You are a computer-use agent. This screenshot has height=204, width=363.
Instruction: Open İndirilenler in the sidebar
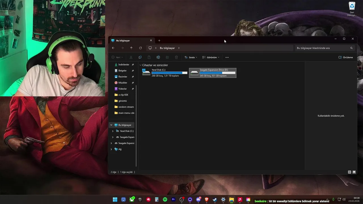[x=124, y=65]
